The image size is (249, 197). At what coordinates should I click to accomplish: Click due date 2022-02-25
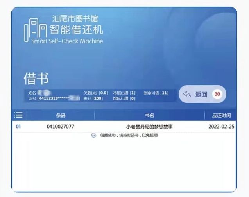tap(221, 127)
